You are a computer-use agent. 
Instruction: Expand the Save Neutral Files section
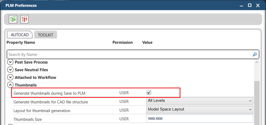[x=11, y=70]
